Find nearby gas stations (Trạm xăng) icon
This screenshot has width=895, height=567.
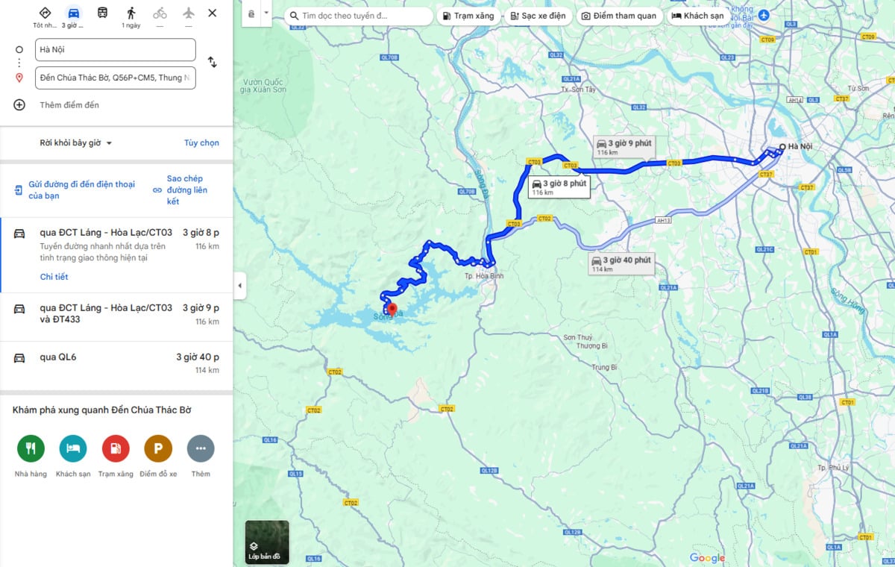pos(116,448)
